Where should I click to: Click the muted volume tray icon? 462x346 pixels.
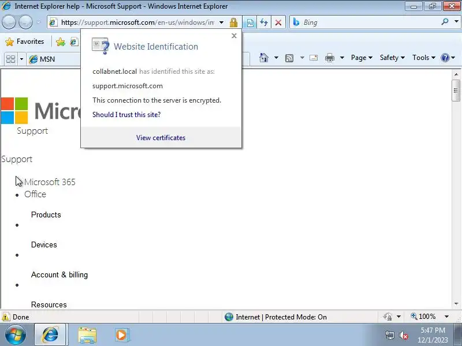coord(403,335)
